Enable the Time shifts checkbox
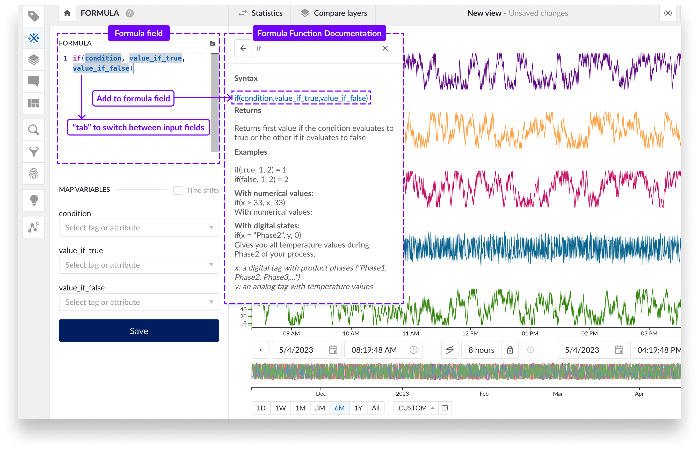 tap(178, 190)
